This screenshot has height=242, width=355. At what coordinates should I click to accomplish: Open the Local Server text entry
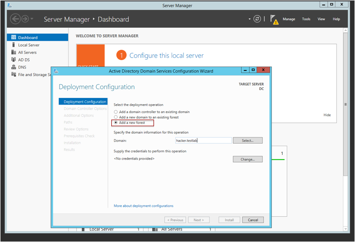29,45
